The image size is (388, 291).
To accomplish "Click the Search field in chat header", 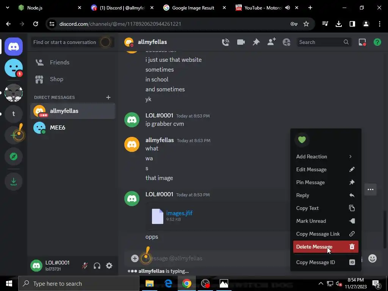I will click(324, 42).
